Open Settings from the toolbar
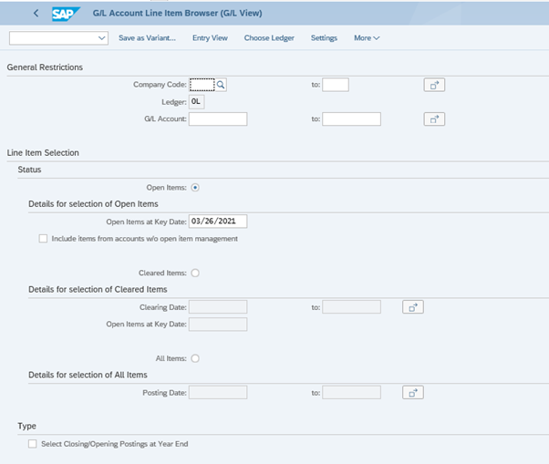549x464 pixels. 324,38
